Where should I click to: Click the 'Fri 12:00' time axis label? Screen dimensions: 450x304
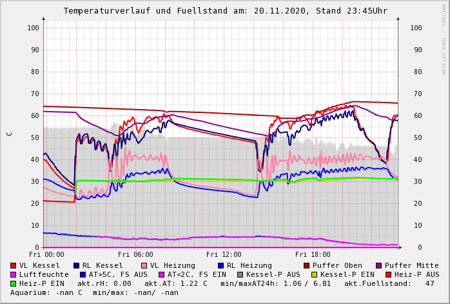pos(224,254)
